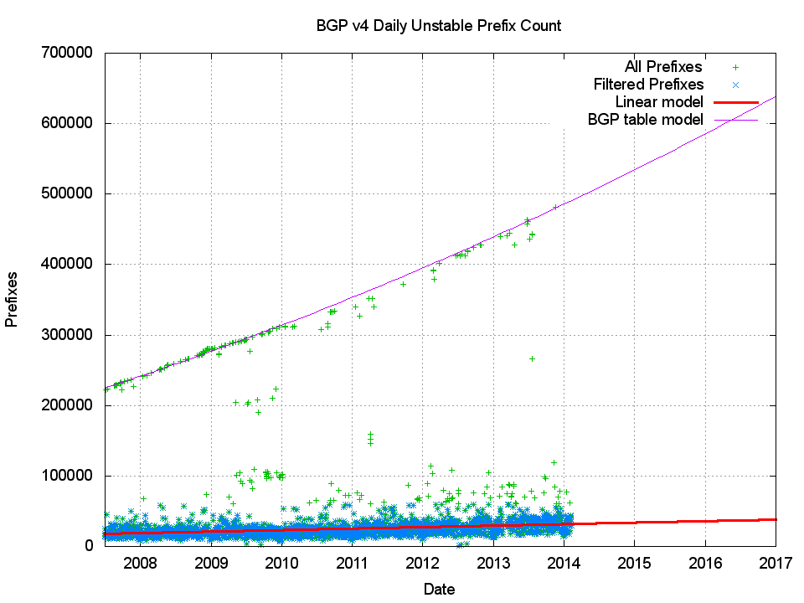Viewport: 804px width, 603px height.
Task: Click the 0 label on the y-axis
Action: coord(91,546)
